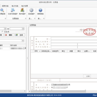
Task: Open the start date dropdown before 至
Action: 5,29
